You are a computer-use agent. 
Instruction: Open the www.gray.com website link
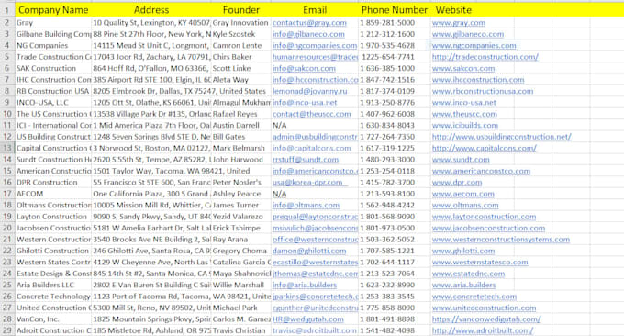point(459,23)
